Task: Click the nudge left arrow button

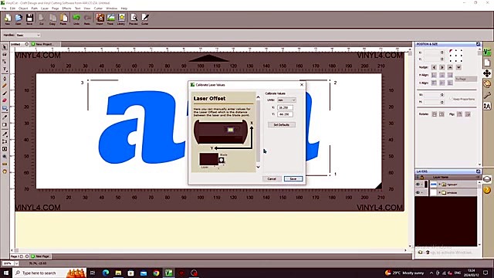Action: [x=434, y=67]
